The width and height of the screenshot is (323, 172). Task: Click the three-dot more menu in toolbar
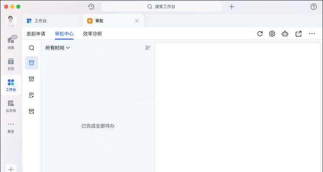tap(312, 34)
